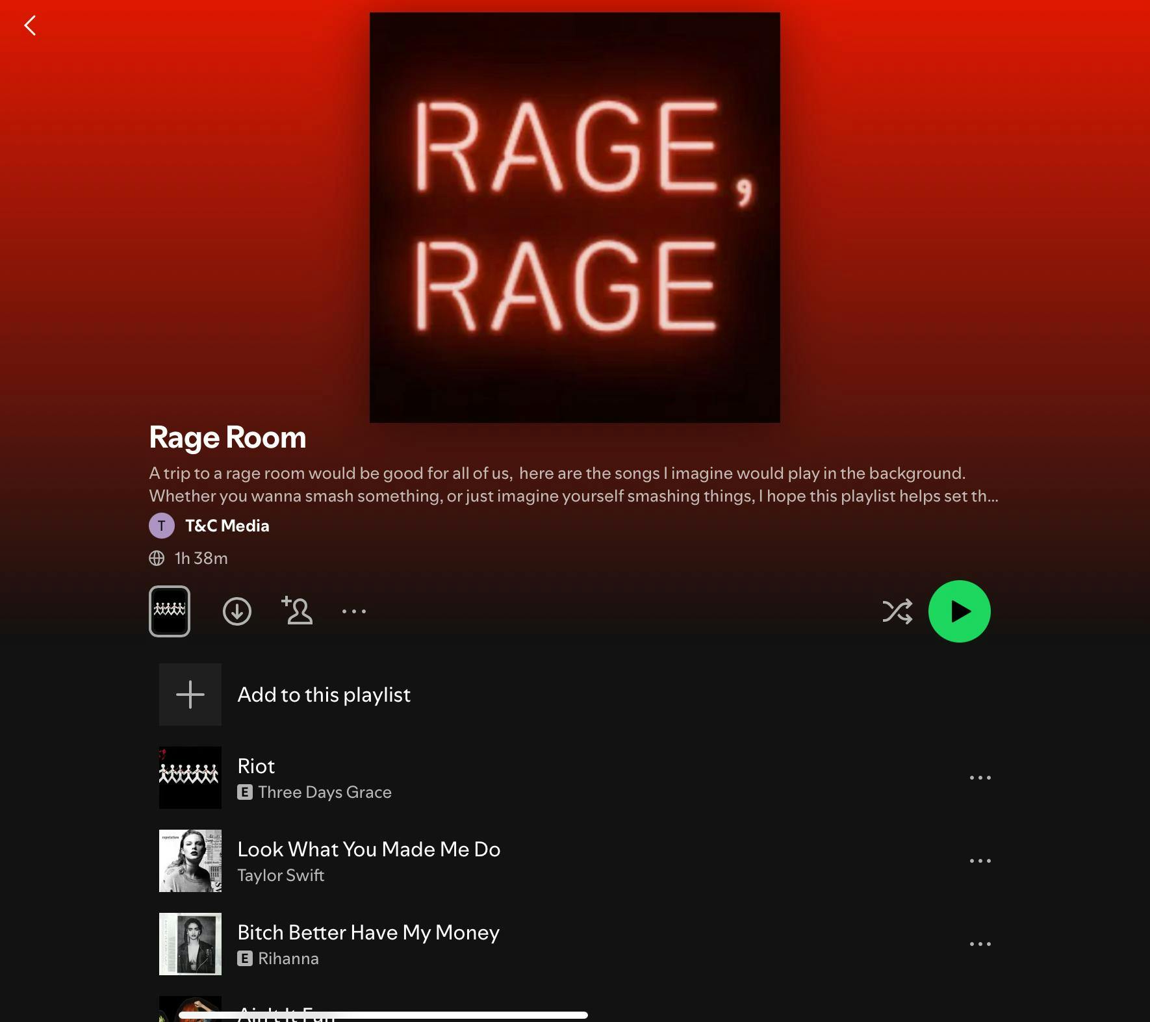Image resolution: width=1150 pixels, height=1022 pixels.
Task: Open the playlist preview thumbnail button
Action: click(170, 611)
